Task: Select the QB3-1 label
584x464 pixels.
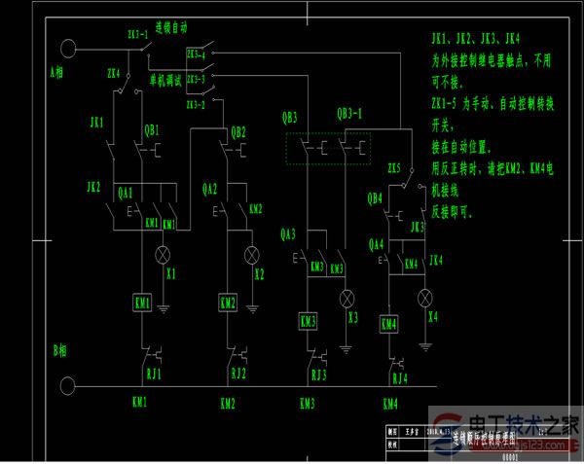Action: (349, 114)
